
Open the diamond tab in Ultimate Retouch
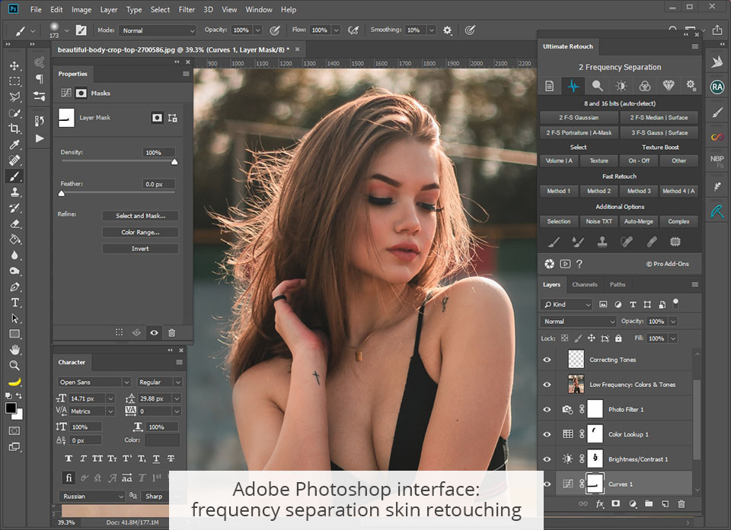pos(669,86)
